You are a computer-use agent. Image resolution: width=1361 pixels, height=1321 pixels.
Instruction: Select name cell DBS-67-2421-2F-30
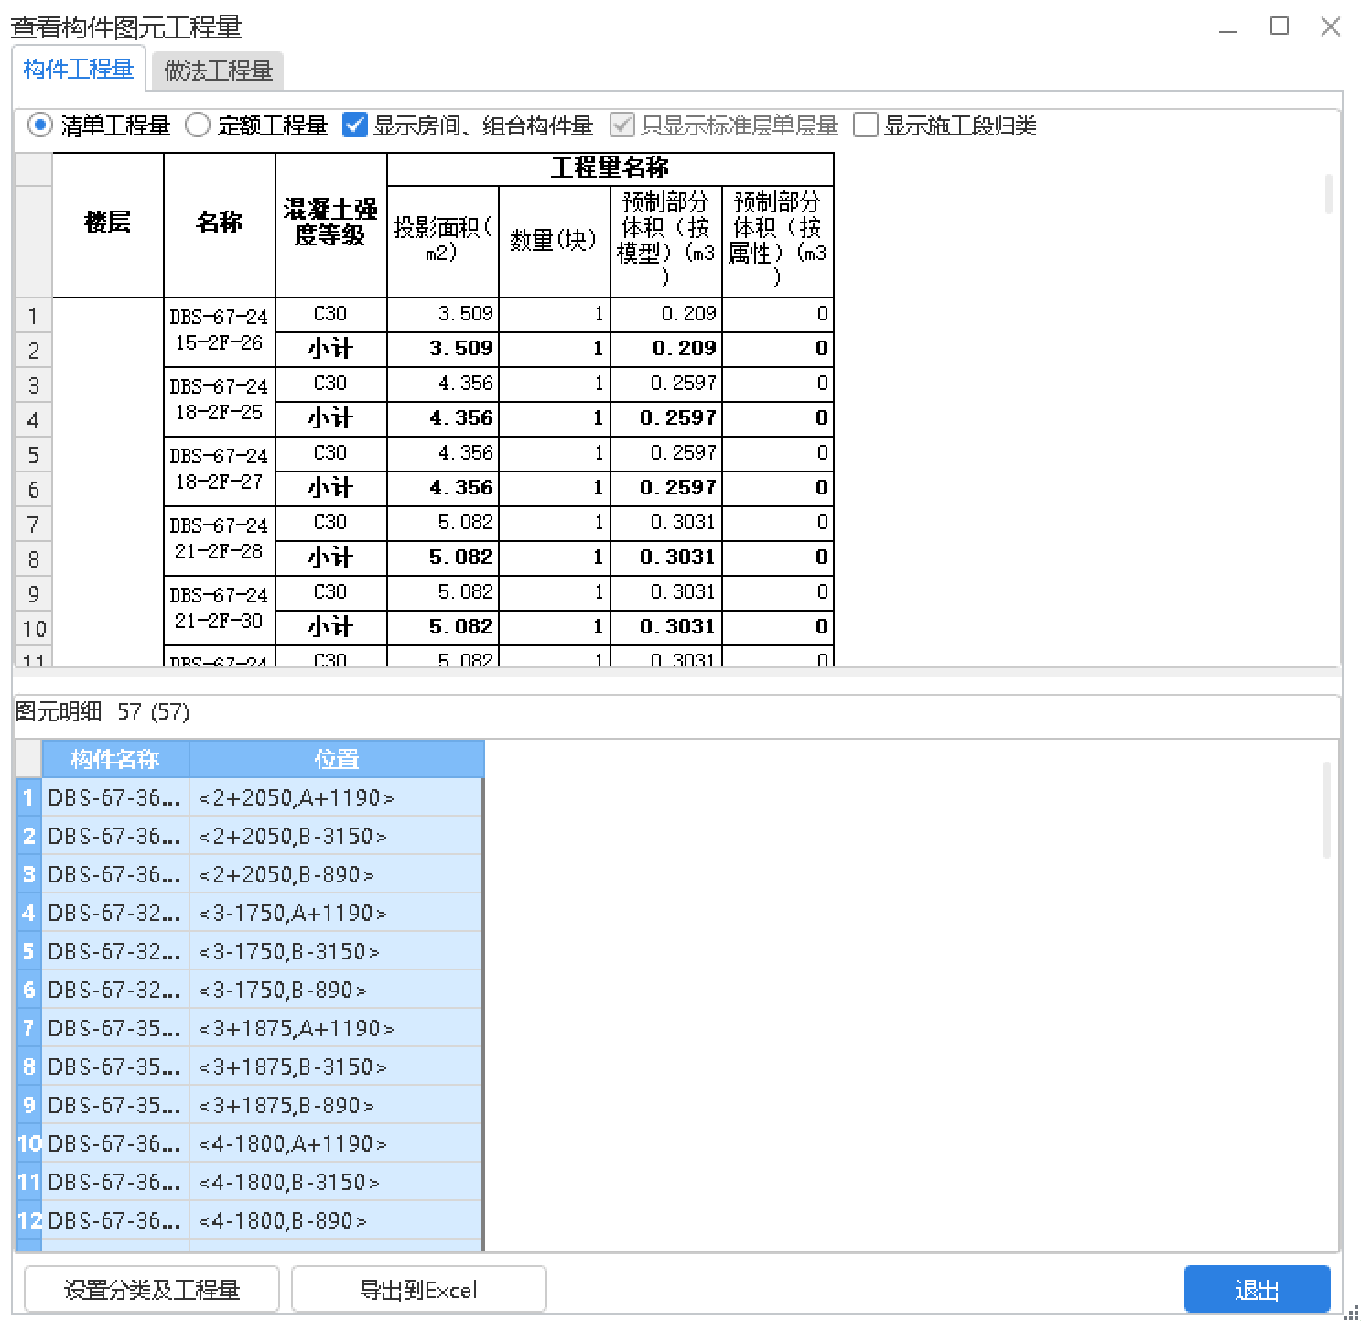[x=220, y=610]
